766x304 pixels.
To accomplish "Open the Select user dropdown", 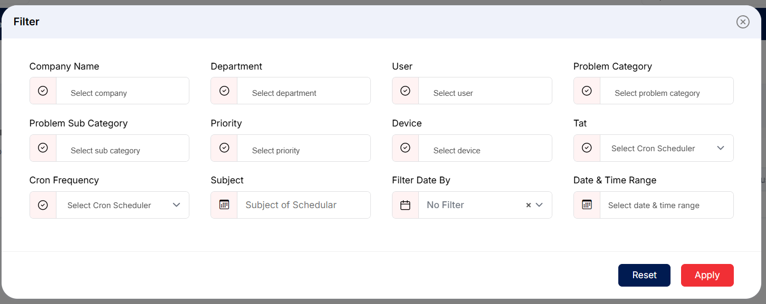I will point(485,91).
